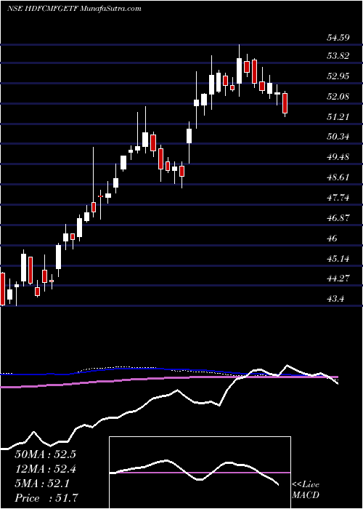Click the 46.87 price axis label
This screenshot has height=509, width=363.
pos(338,218)
